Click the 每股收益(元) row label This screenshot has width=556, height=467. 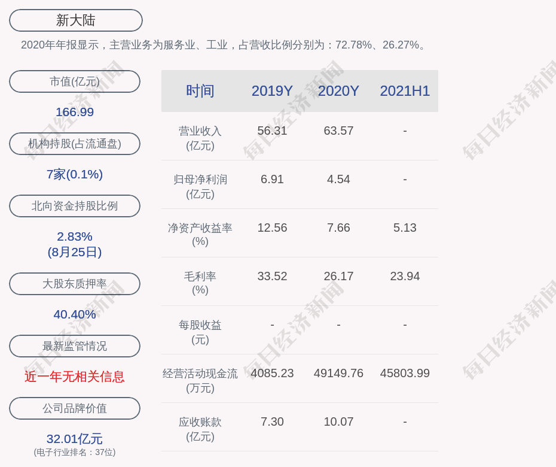click(x=200, y=332)
